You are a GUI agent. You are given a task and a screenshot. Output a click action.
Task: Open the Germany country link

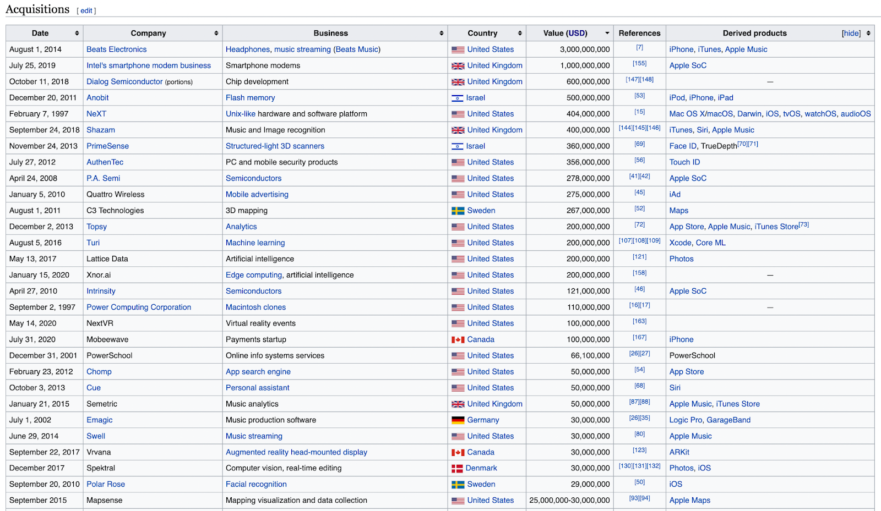click(x=483, y=420)
